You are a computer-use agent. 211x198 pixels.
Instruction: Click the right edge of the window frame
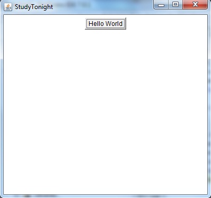pyautogui.click(x=209, y=106)
